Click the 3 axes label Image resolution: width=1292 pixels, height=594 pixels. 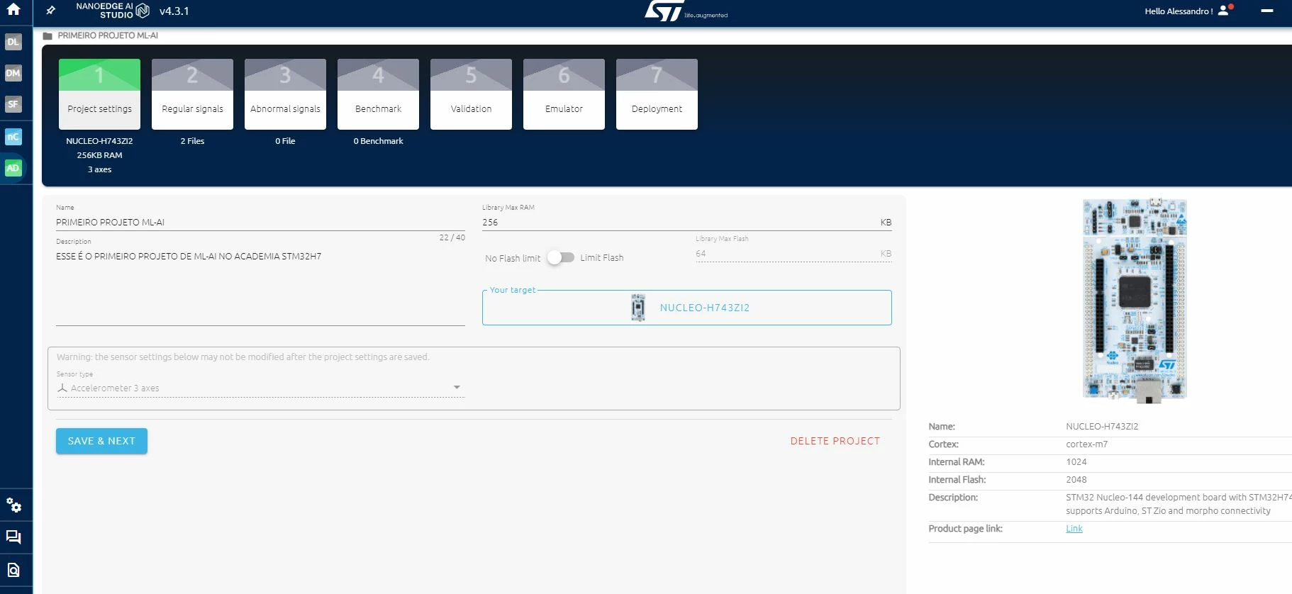pos(99,169)
